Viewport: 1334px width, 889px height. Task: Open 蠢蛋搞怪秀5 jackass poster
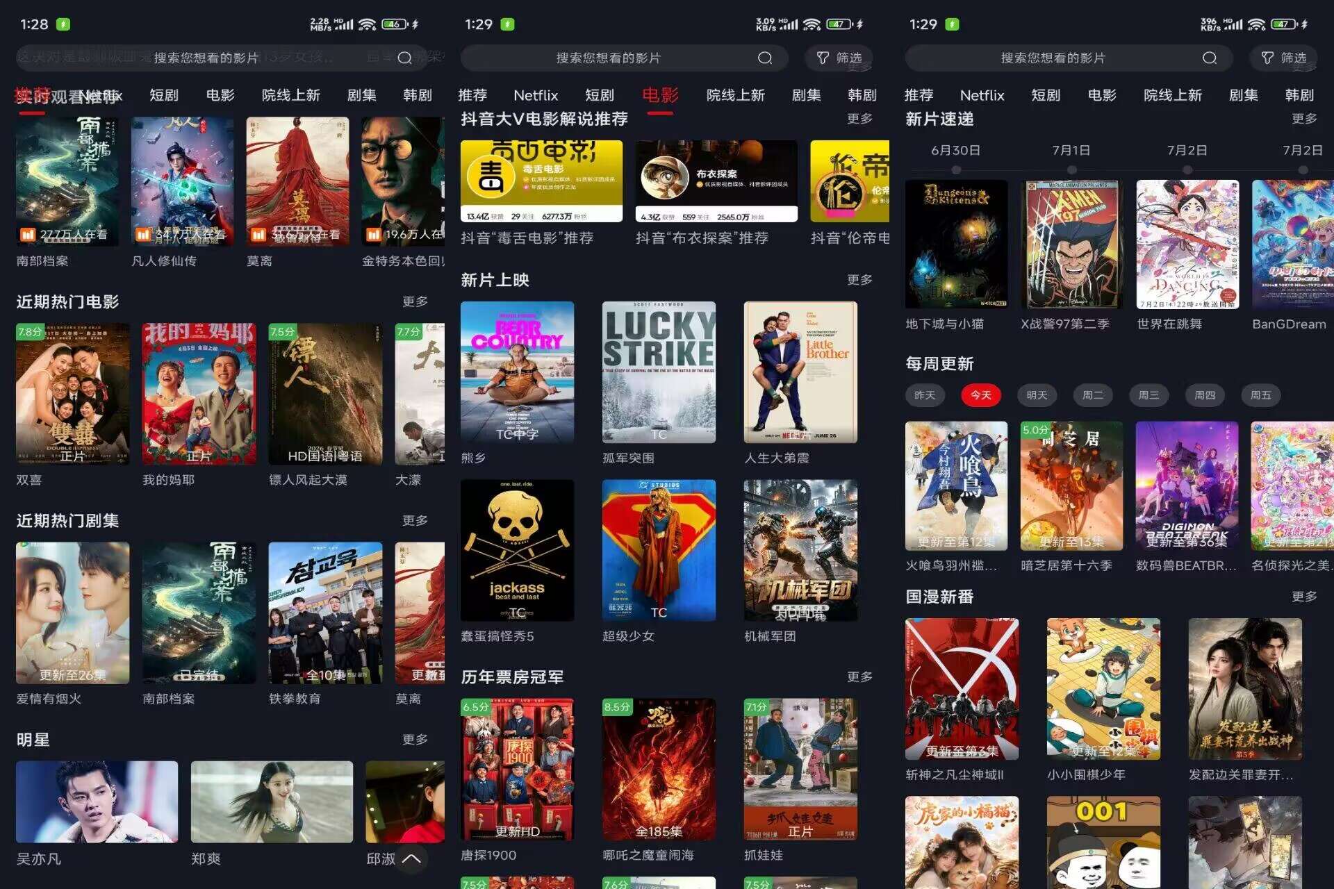517,551
